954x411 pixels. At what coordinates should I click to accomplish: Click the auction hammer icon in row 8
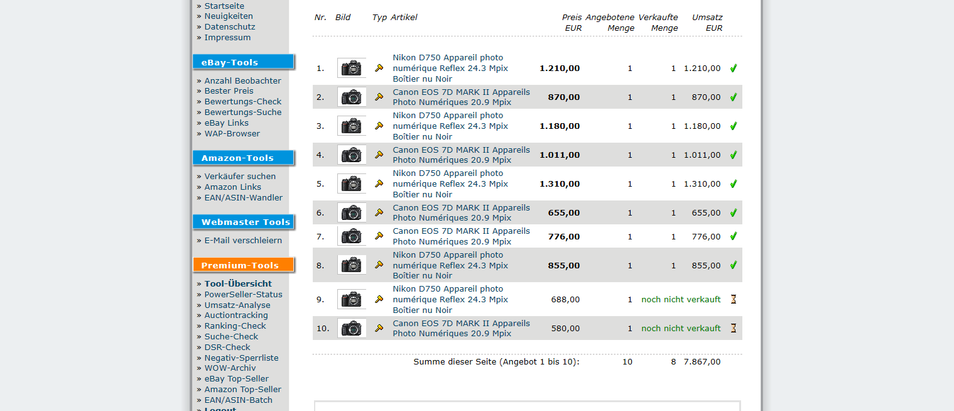pyautogui.click(x=379, y=265)
